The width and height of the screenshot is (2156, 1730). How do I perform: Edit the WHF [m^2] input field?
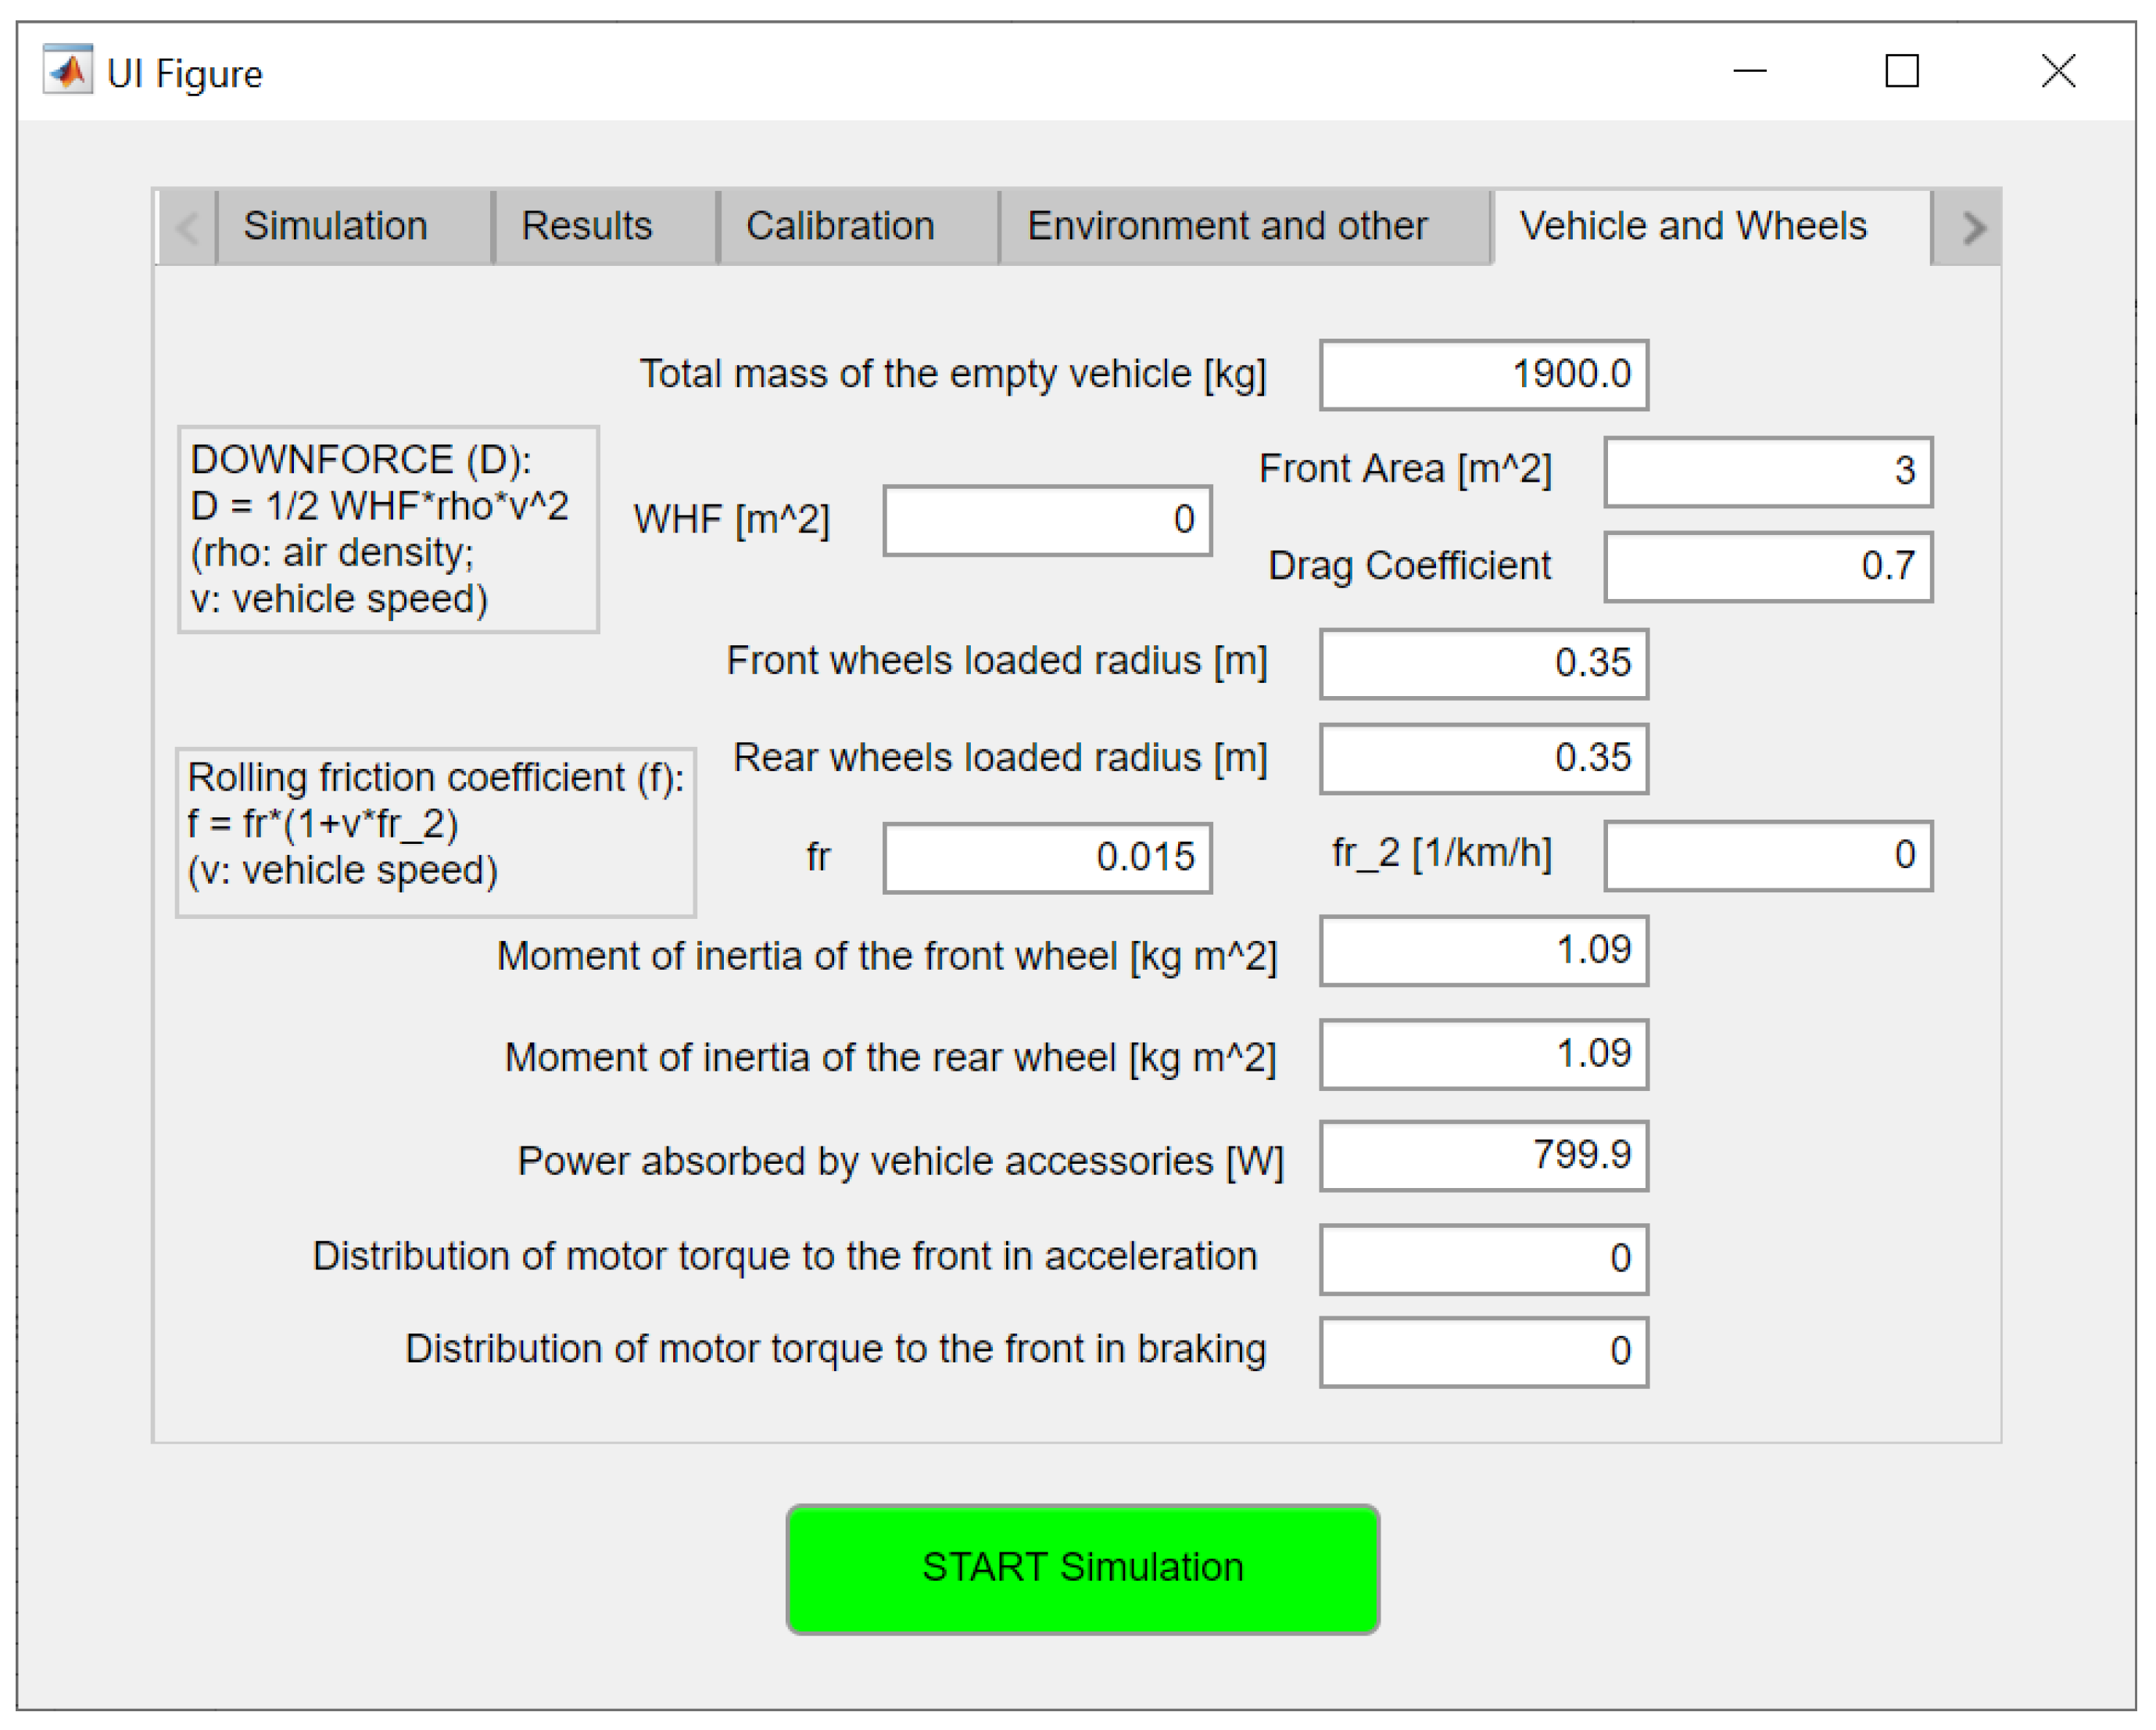(x=1046, y=520)
